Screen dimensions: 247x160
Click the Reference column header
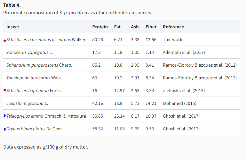tap(173, 27)
